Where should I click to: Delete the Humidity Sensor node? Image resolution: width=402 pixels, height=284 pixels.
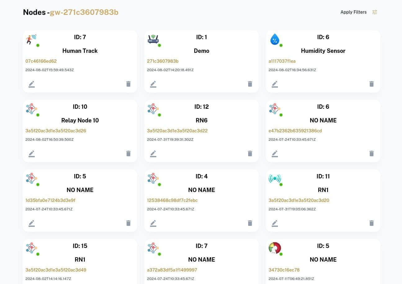(x=372, y=84)
